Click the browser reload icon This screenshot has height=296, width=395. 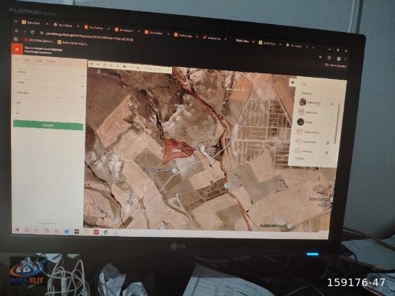tap(33, 32)
